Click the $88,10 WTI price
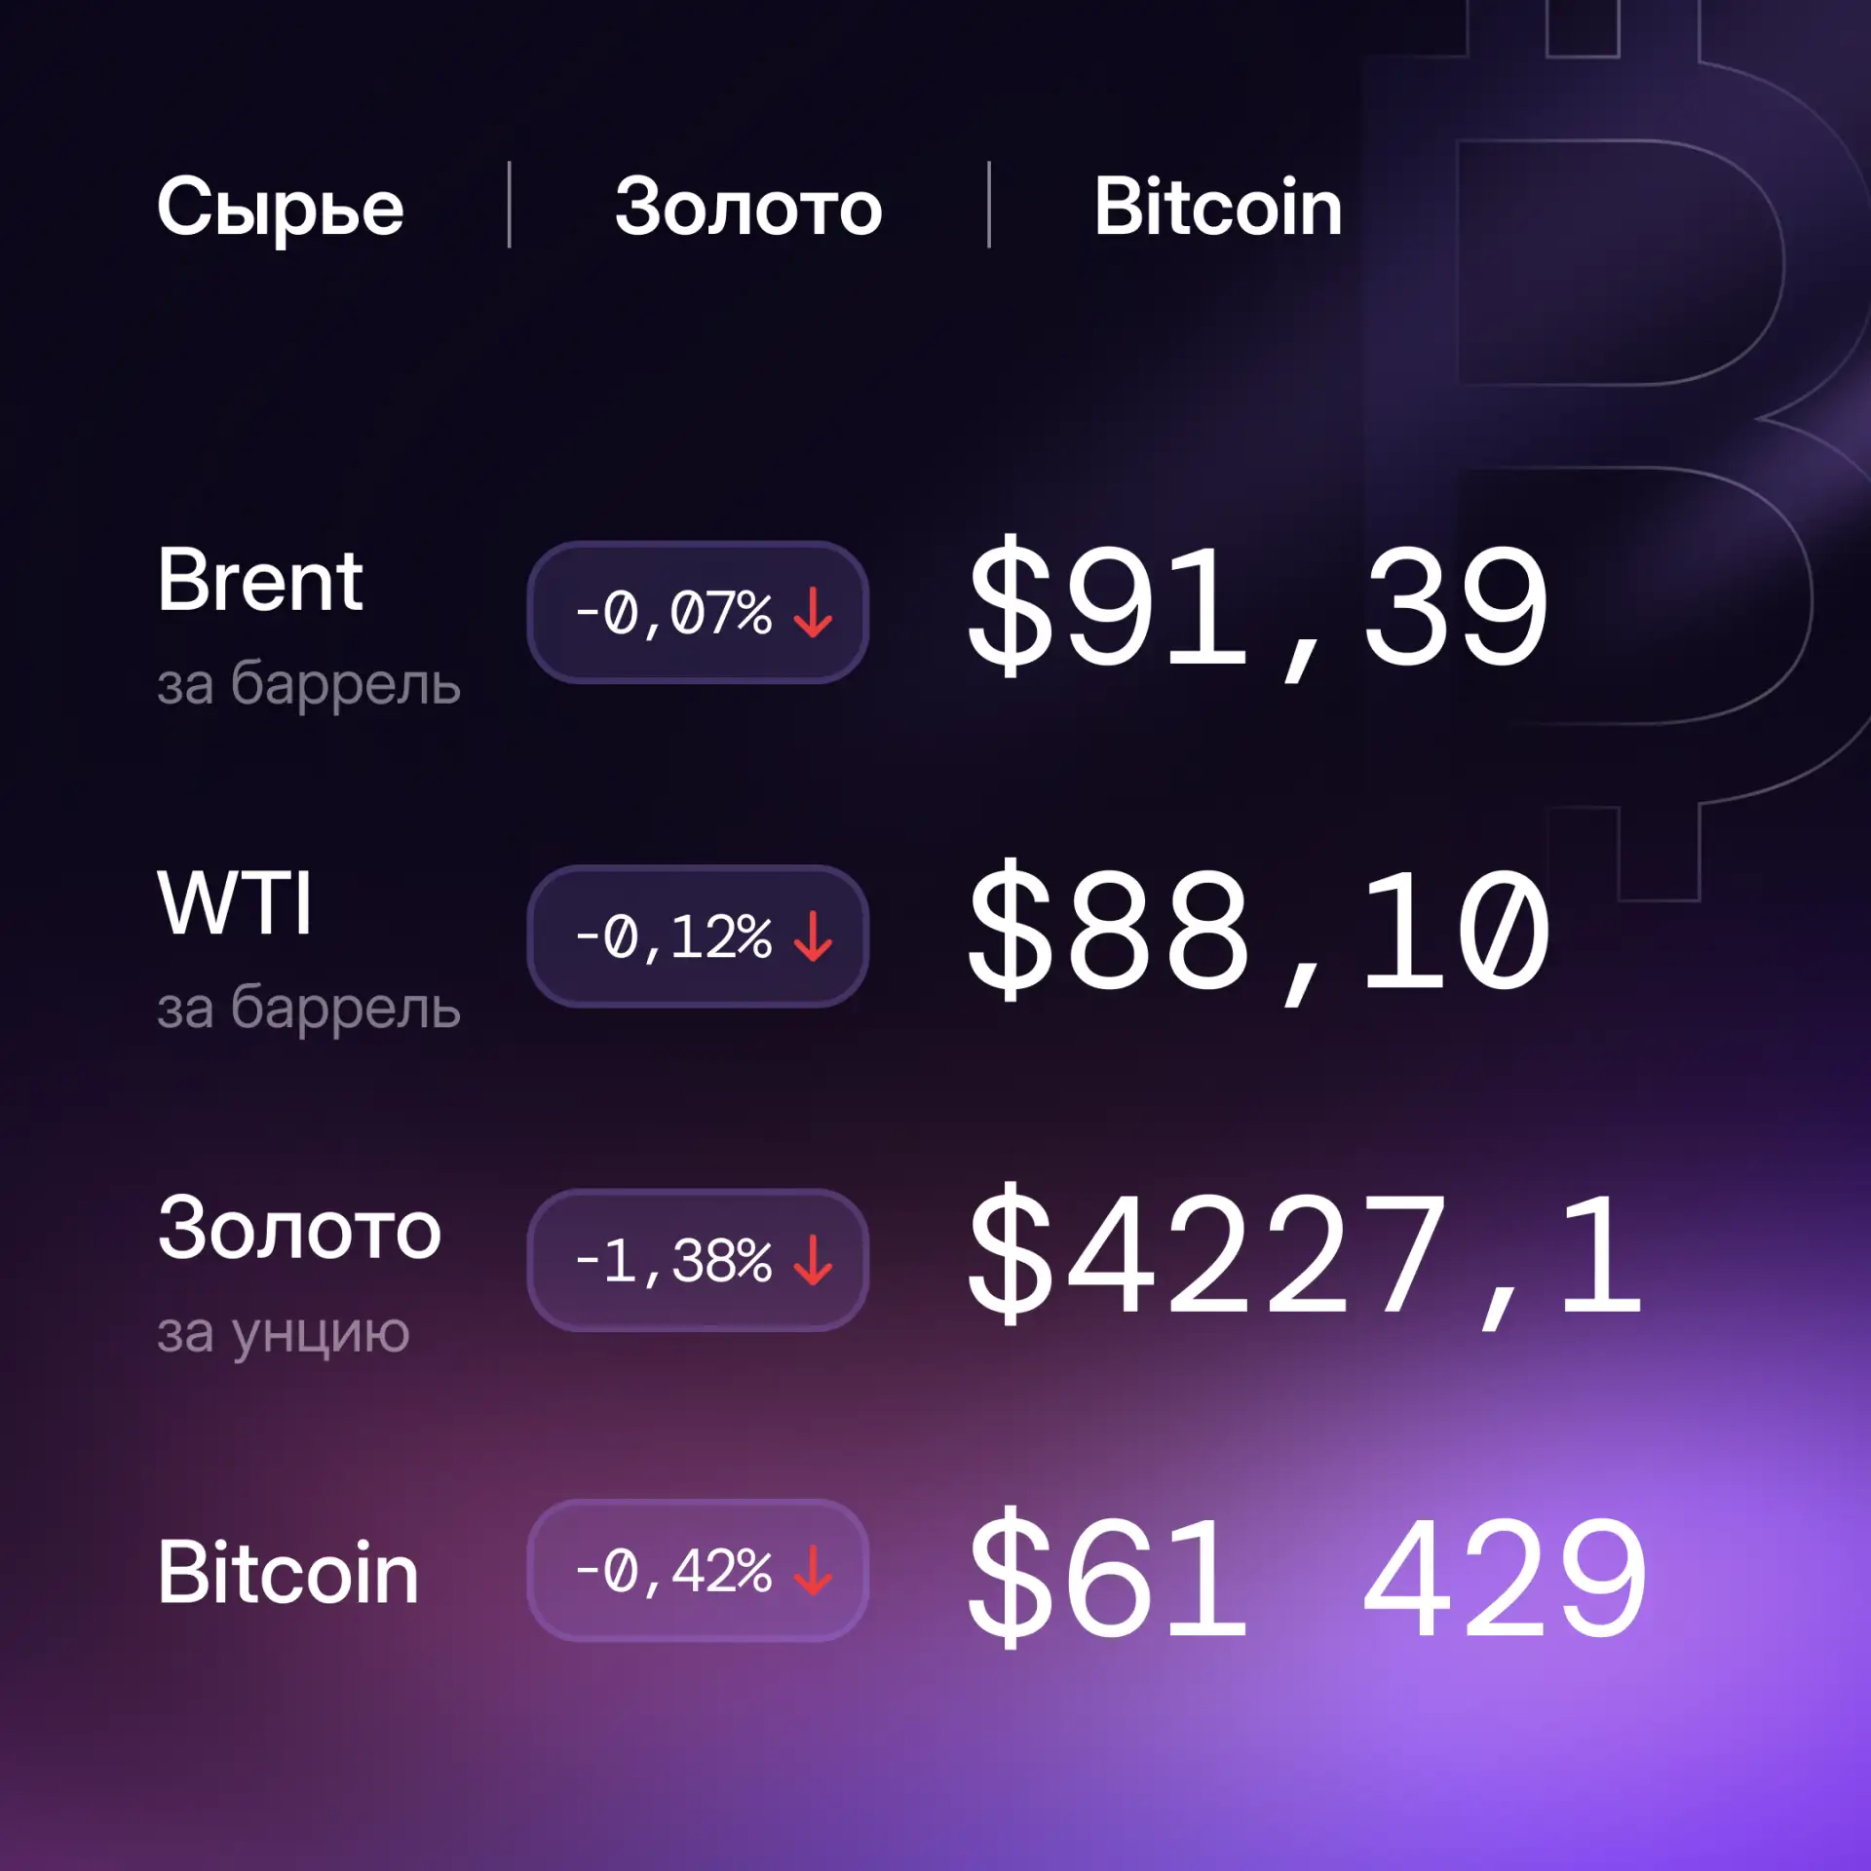The width and height of the screenshot is (1871, 1871). point(1258,932)
